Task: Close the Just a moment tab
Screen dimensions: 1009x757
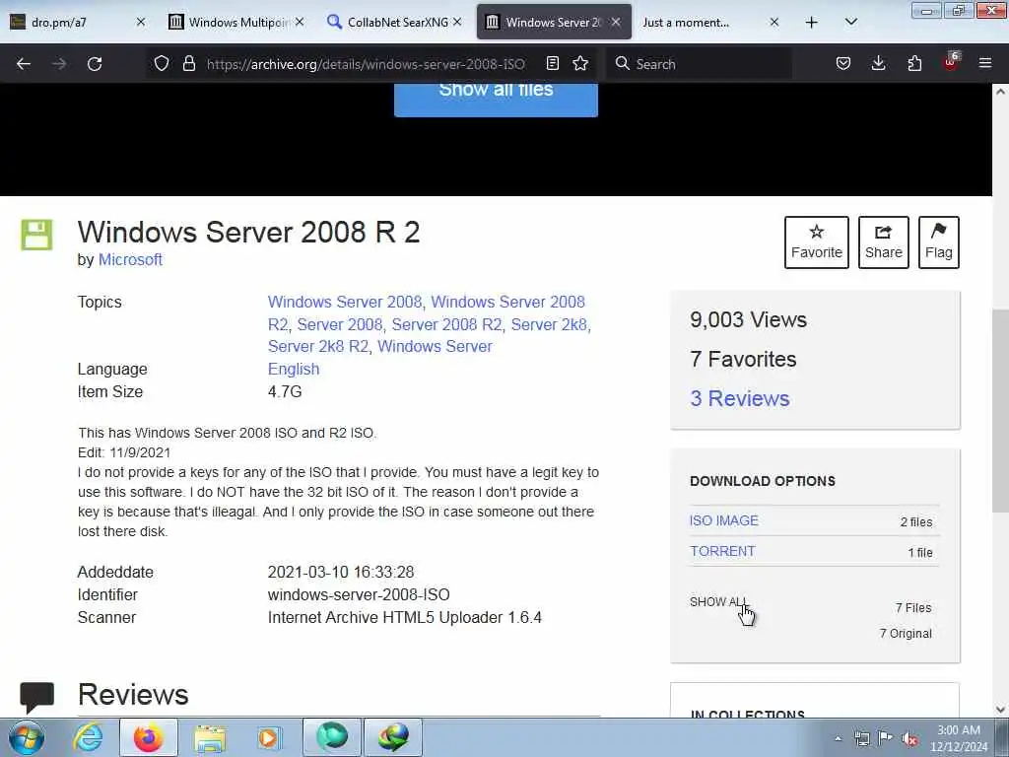Action: [774, 23]
